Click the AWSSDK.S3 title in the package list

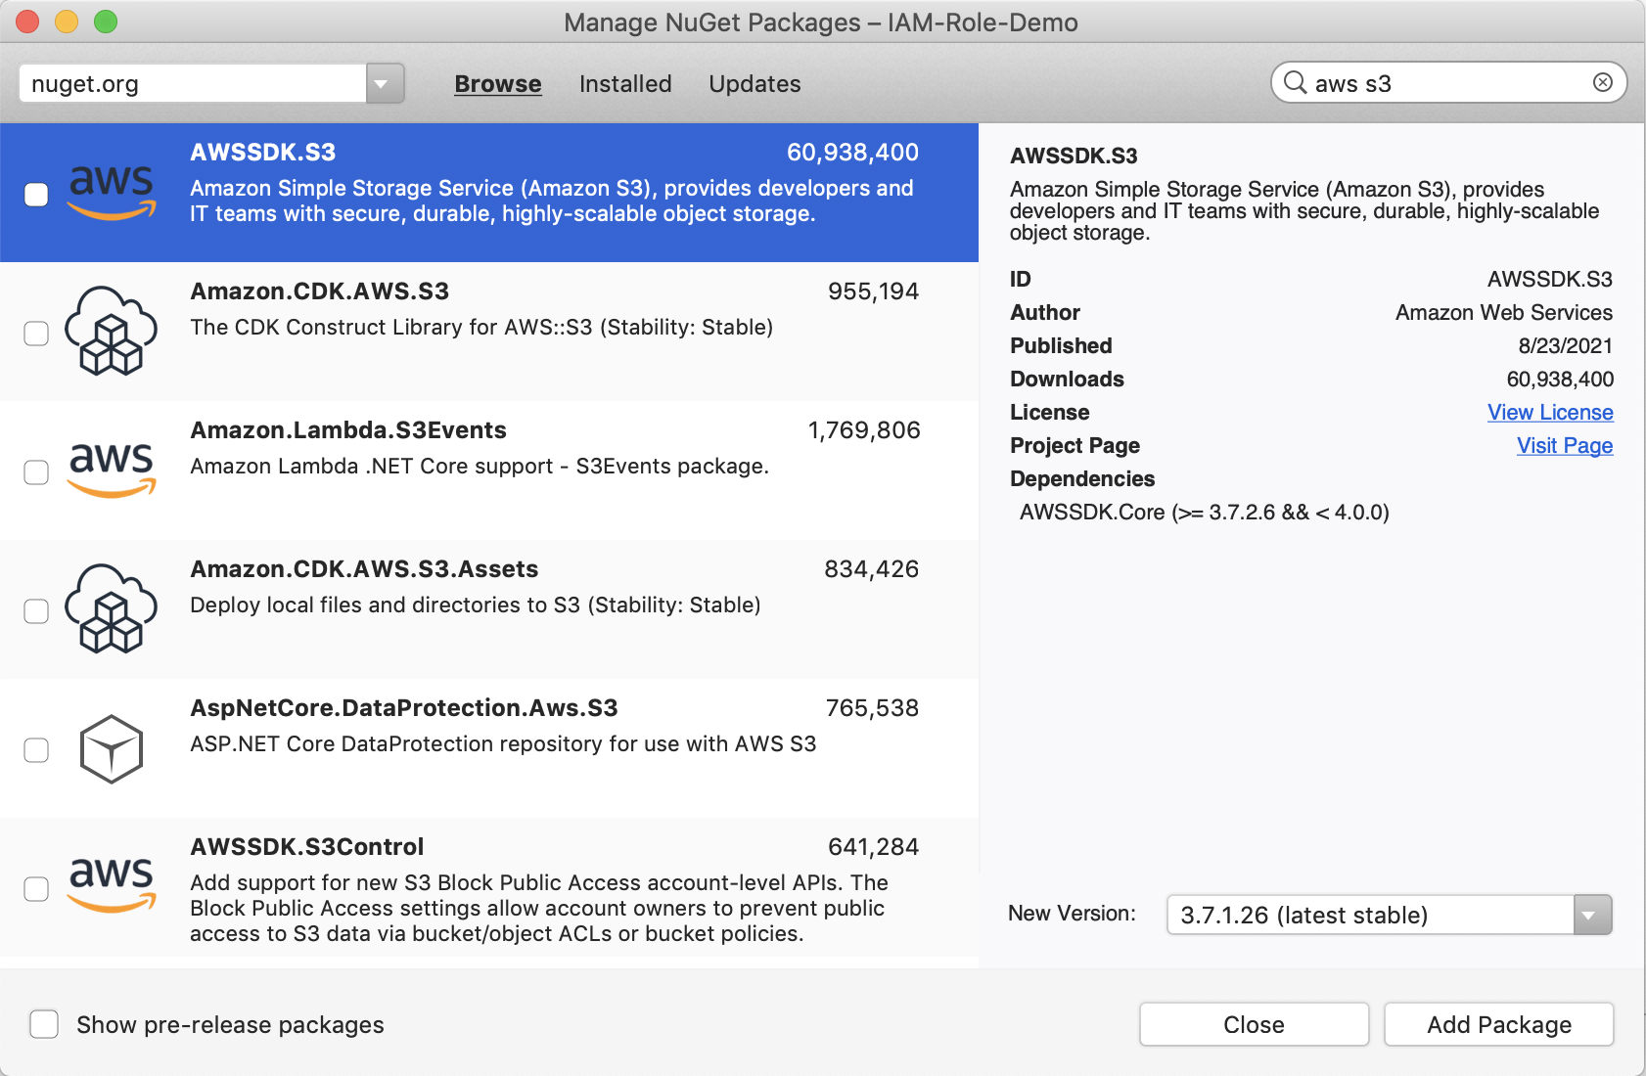(263, 153)
